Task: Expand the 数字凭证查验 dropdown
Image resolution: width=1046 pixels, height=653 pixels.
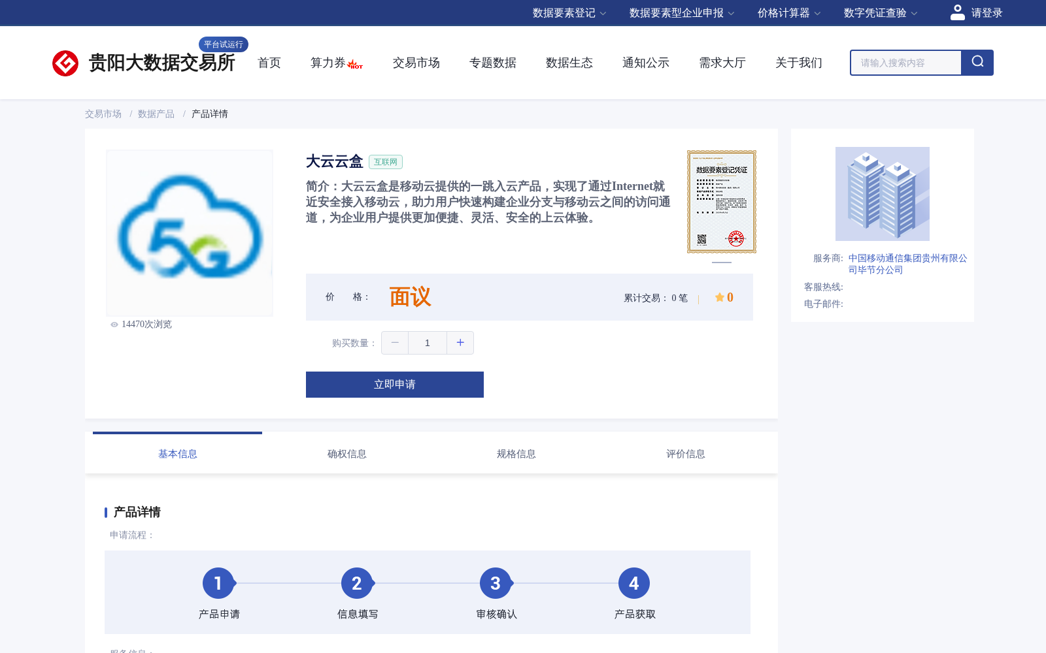Action: pyautogui.click(x=881, y=13)
